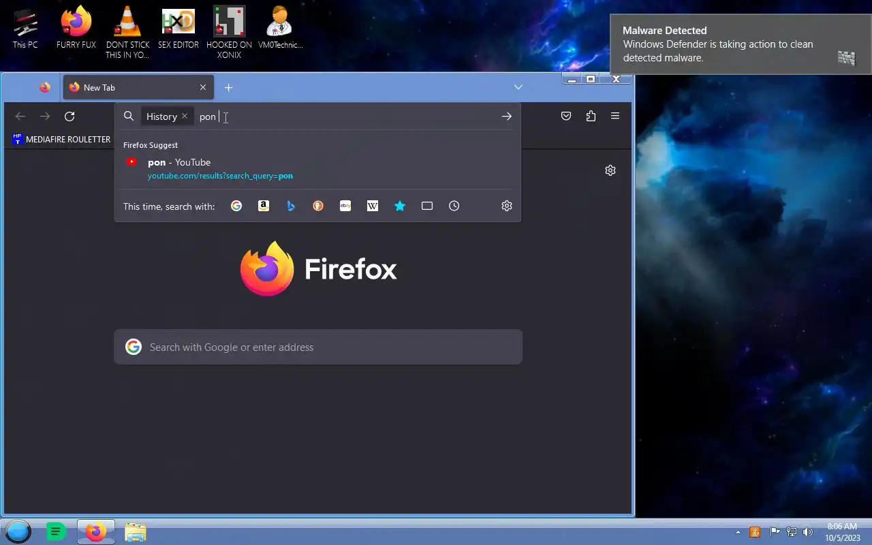This screenshot has width=872, height=545.
Task: Search this time with Amazon
Action: [264, 206]
